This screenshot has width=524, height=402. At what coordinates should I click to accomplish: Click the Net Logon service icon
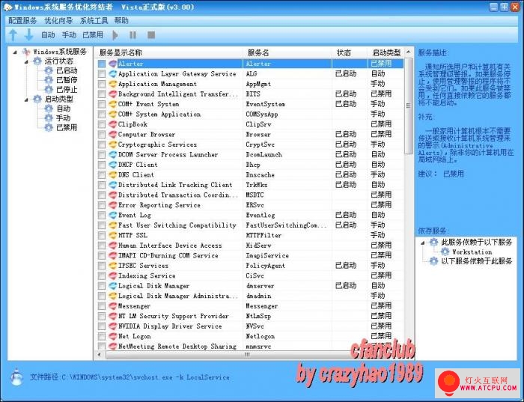pos(112,336)
